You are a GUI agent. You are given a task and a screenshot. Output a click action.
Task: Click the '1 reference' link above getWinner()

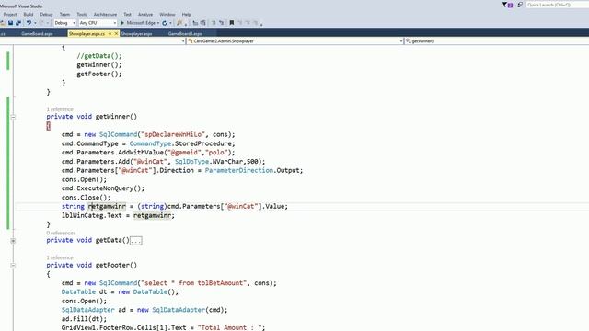[x=60, y=109]
